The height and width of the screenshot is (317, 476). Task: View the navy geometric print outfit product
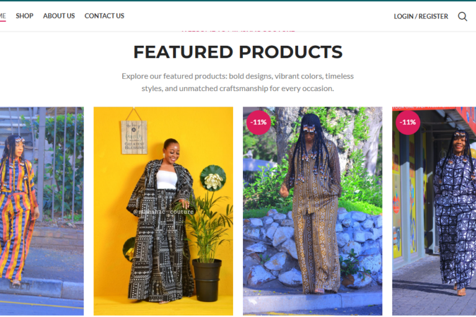pos(434,211)
